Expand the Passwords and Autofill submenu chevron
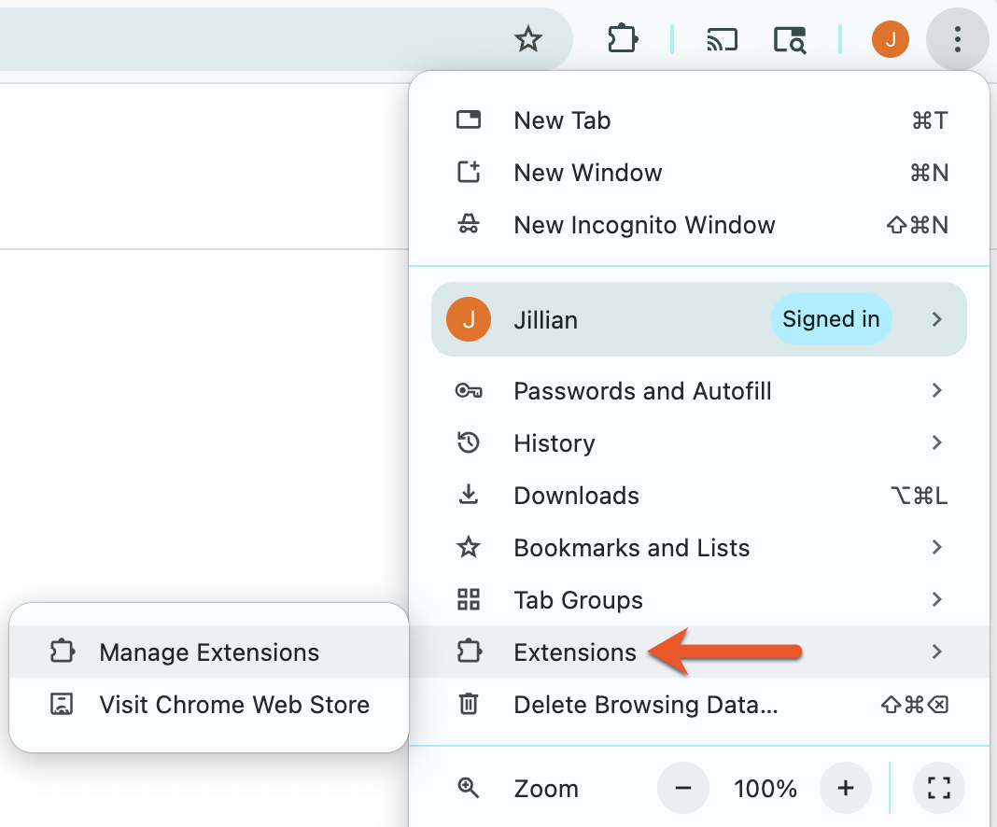This screenshot has width=997, height=827. coord(937,391)
